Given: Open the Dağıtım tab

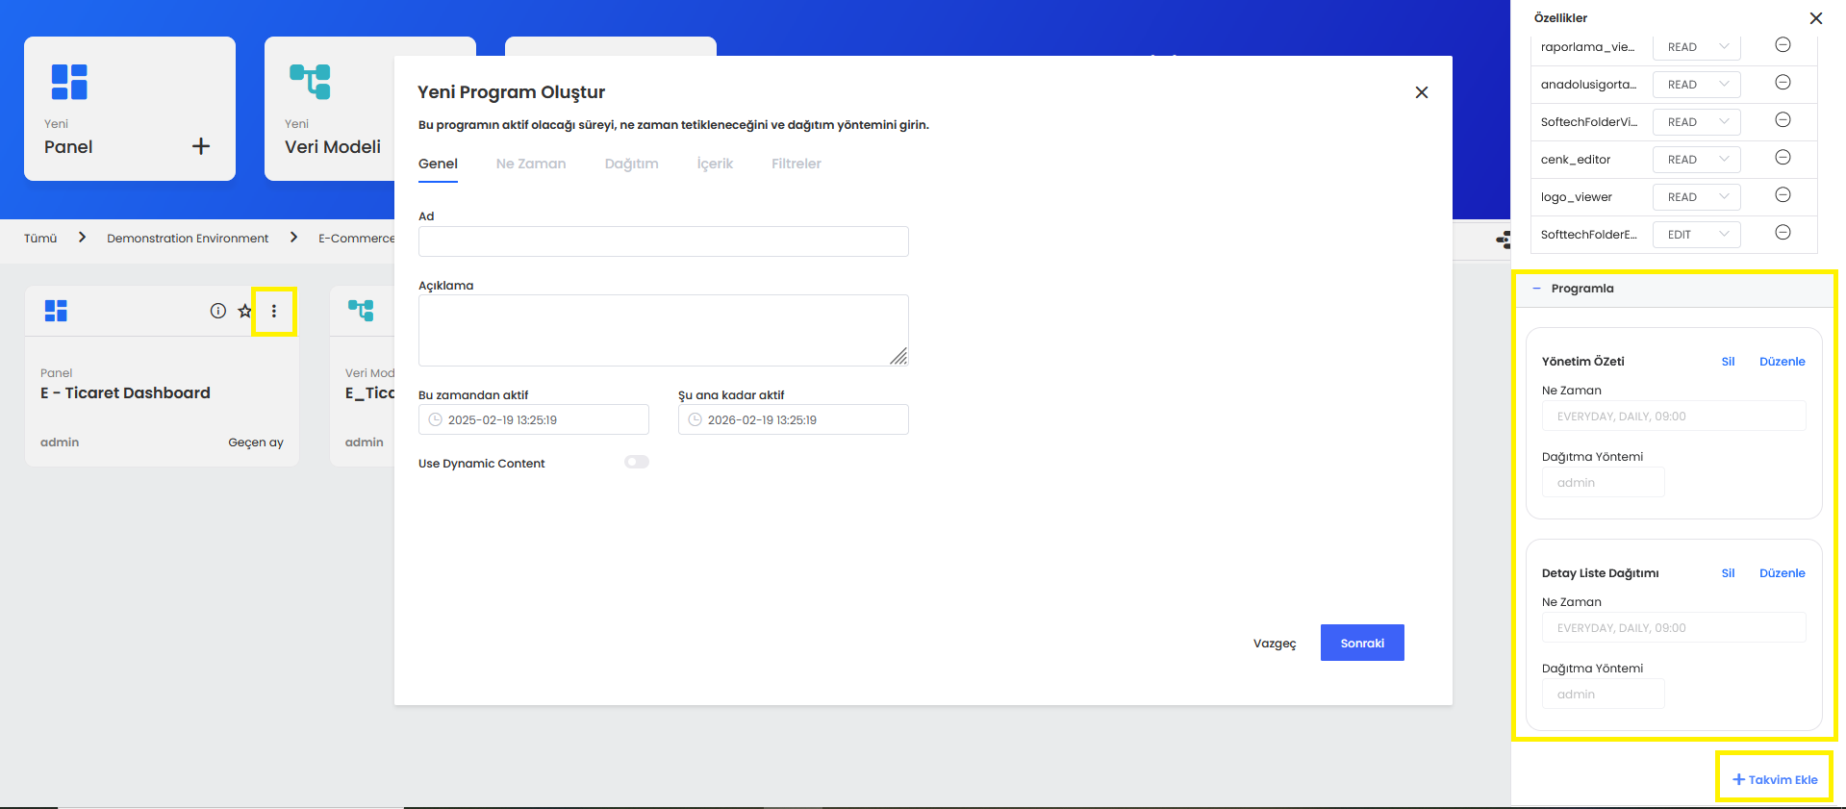Looking at the screenshot, I should [631, 164].
